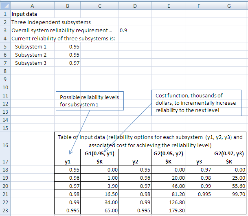248x216 pixels.
Task: Select column A header
Action: tap(32, 6)
